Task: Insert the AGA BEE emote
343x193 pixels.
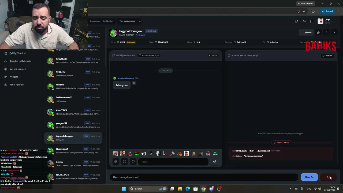Action: [x=137, y=154]
